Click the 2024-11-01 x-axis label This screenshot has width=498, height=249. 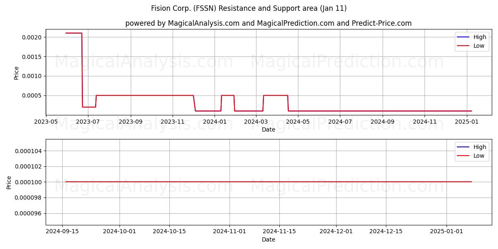pyautogui.click(x=229, y=232)
